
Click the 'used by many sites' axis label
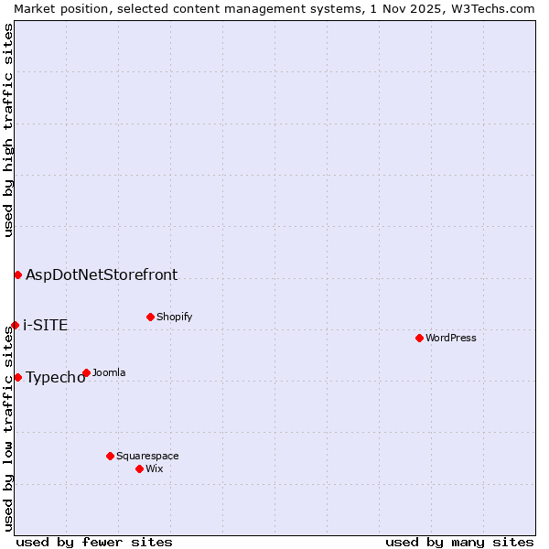pyautogui.click(x=459, y=542)
